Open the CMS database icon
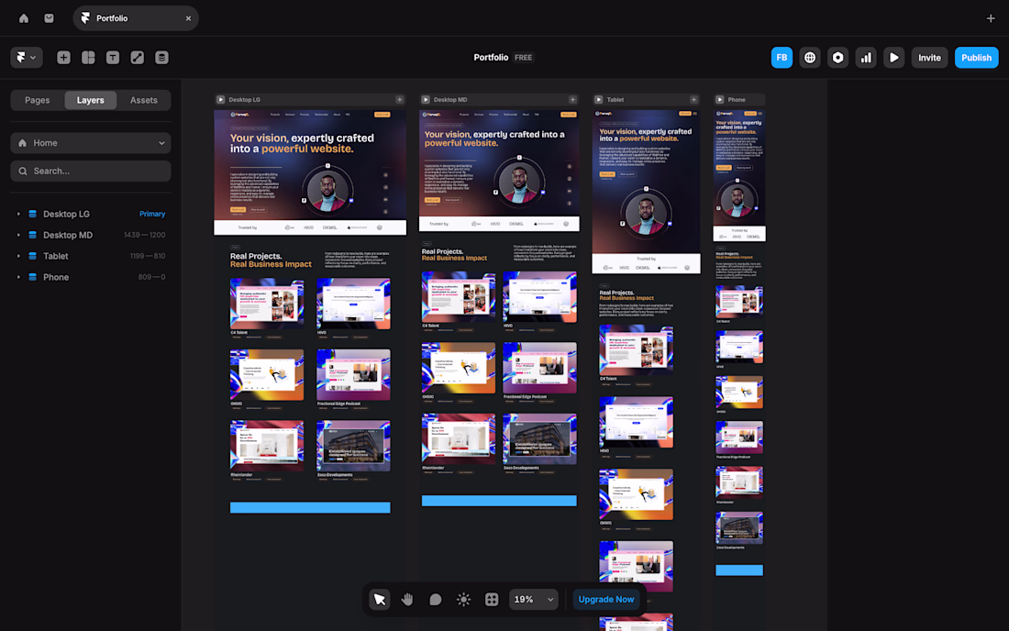This screenshot has width=1009, height=631. point(161,57)
